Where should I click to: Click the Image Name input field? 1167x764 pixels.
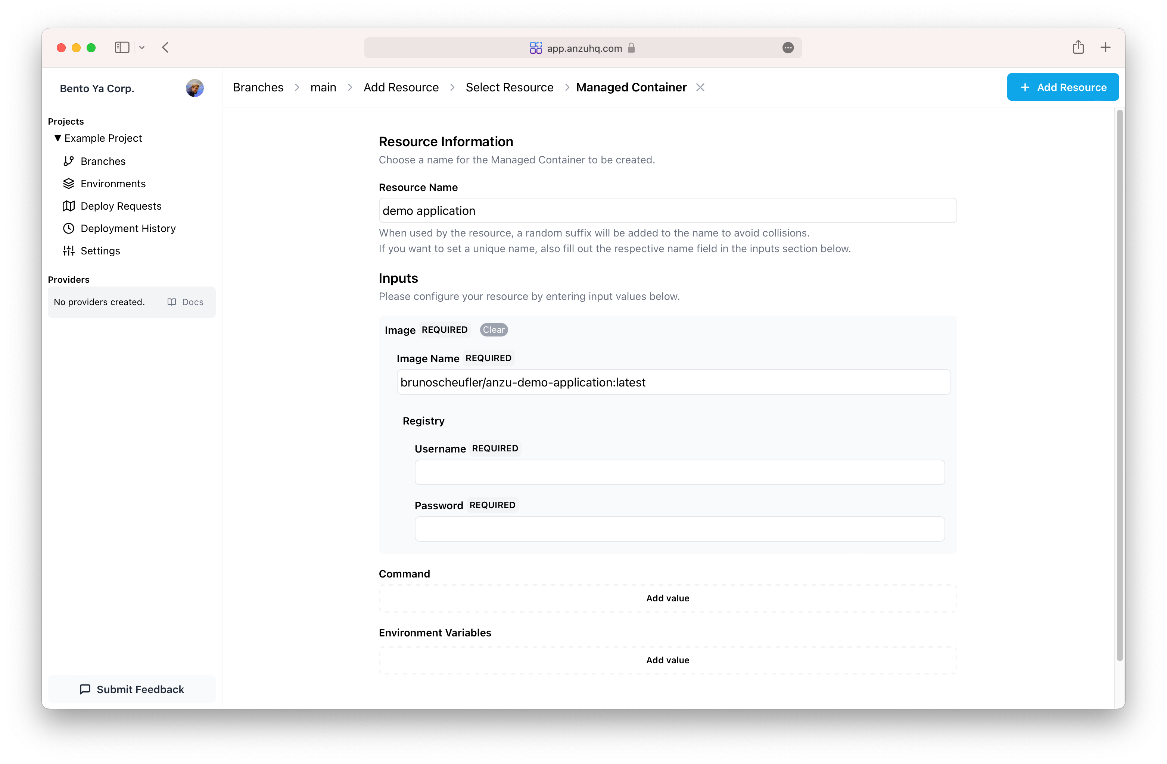[673, 382]
